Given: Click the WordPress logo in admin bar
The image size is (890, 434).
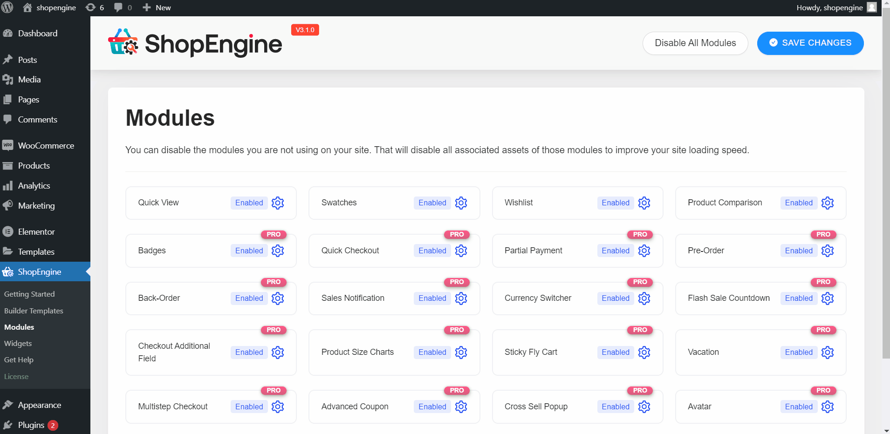Looking at the screenshot, I should [7, 7].
